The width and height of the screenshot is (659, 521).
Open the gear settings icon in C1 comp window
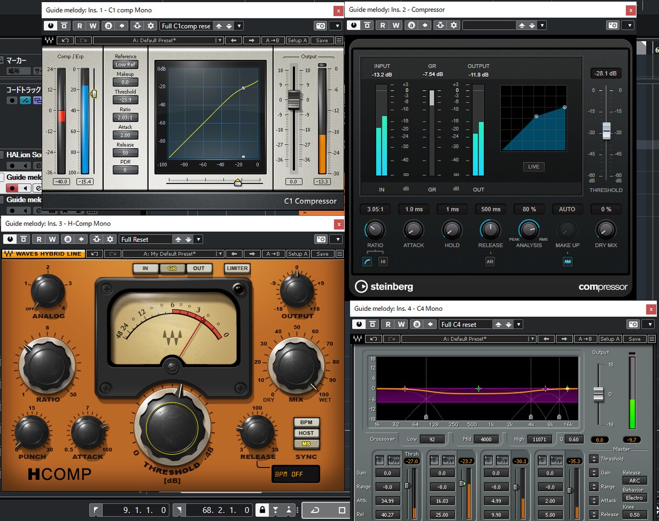pos(151,25)
